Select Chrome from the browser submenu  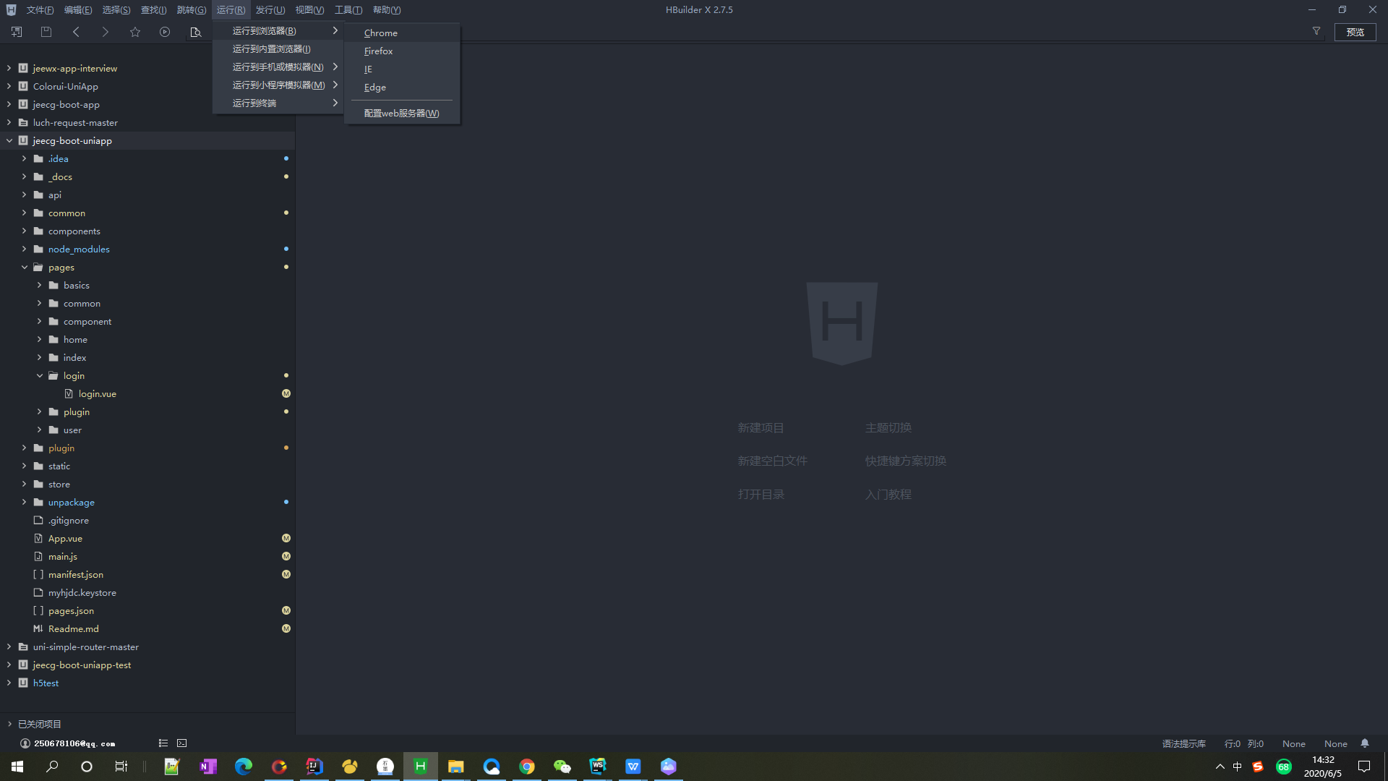pos(381,33)
